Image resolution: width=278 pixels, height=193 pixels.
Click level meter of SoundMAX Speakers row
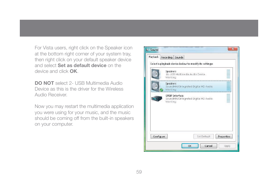pos(228,86)
